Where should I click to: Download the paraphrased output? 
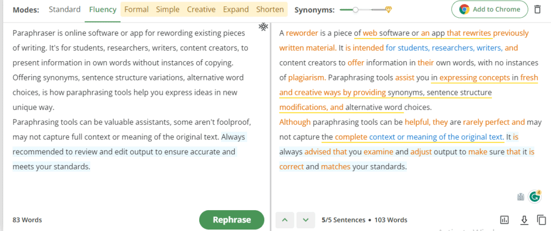coord(524,220)
